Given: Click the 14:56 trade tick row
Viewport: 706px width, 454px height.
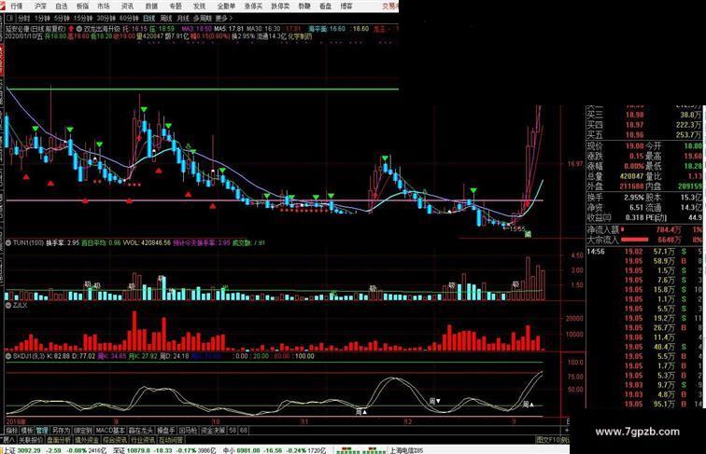Looking at the screenshot, I should (x=643, y=252).
